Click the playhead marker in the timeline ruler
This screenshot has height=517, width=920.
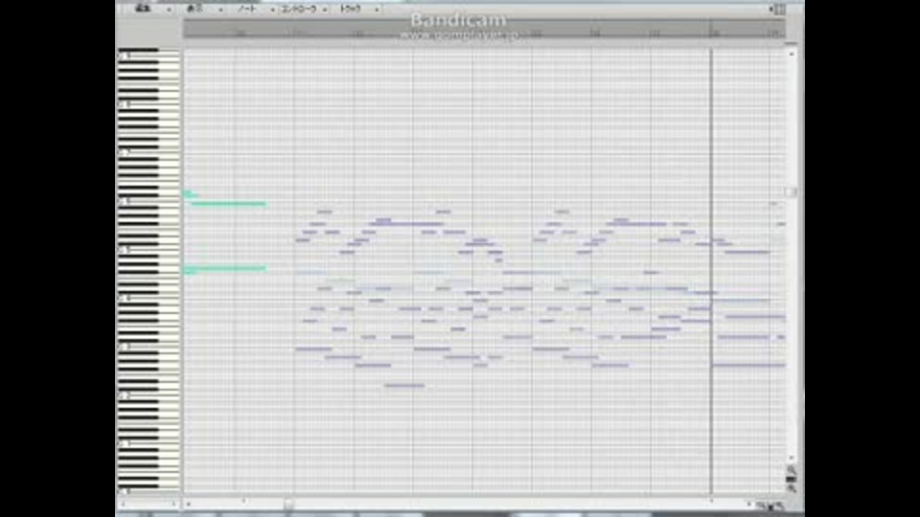coord(711,30)
